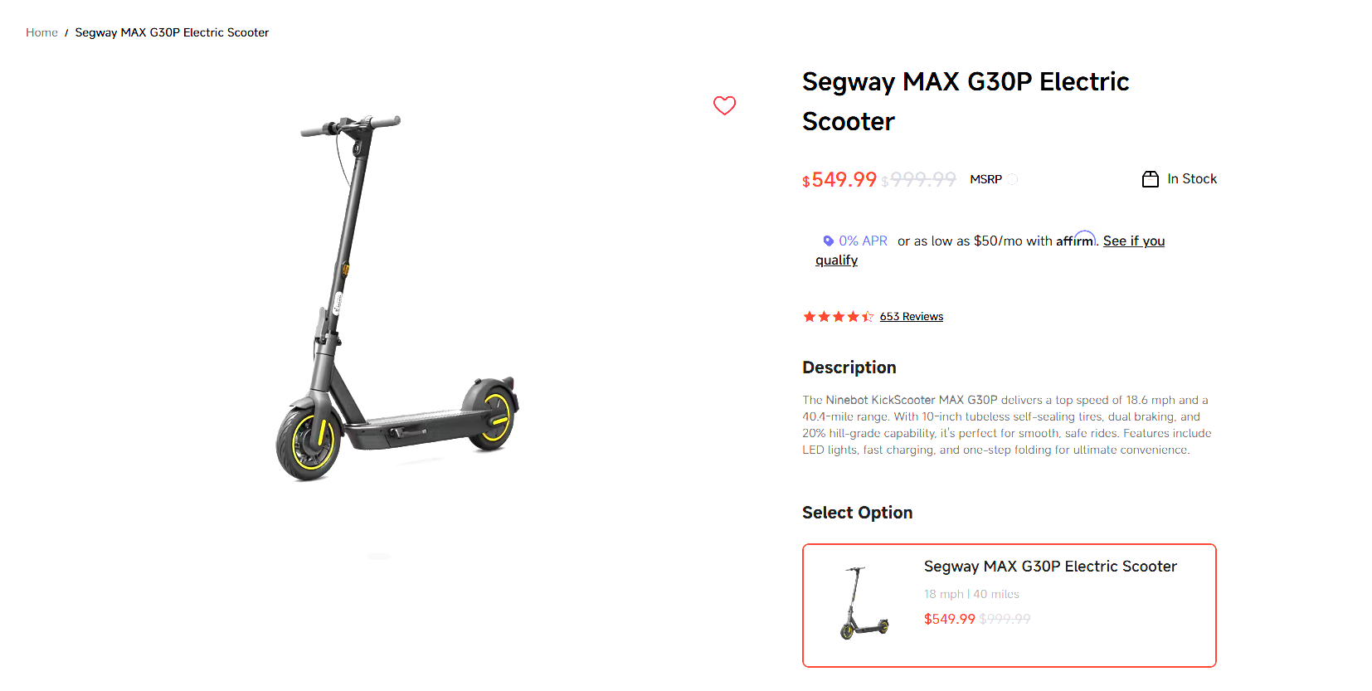
Task: Go to Home via breadcrumb
Action: click(x=41, y=32)
